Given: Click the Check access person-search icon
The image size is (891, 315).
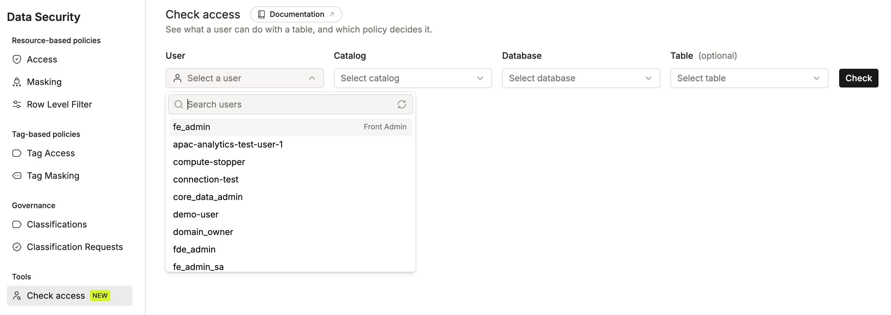Looking at the screenshot, I should [17, 296].
